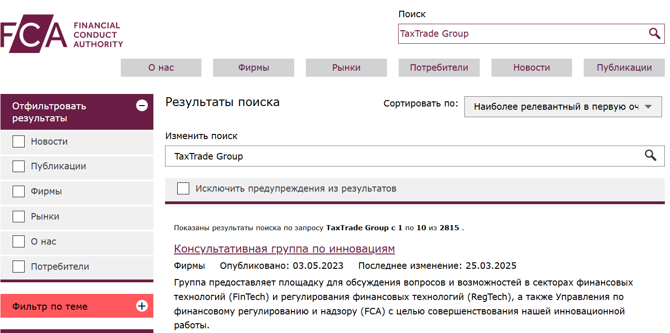Select the 'Фирмы' filter checkbox
Image resolution: width=670 pixels, height=333 pixels.
[18, 191]
